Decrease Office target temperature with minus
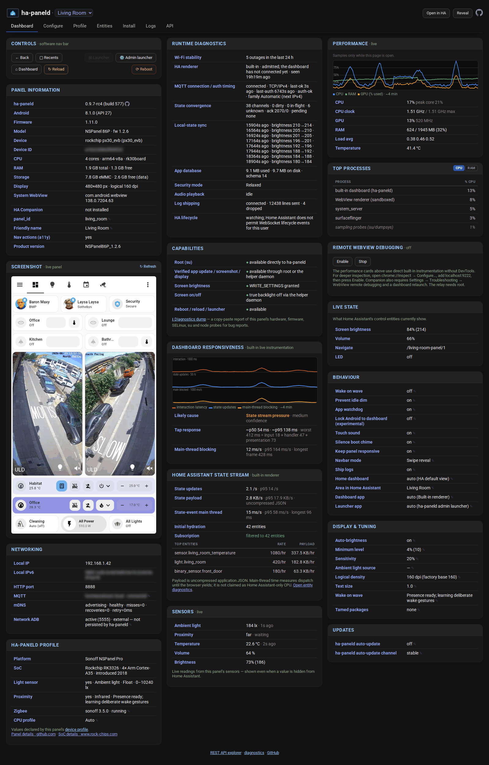The height and width of the screenshot is (765, 489). pyautogui.click(x=122, y=505)
